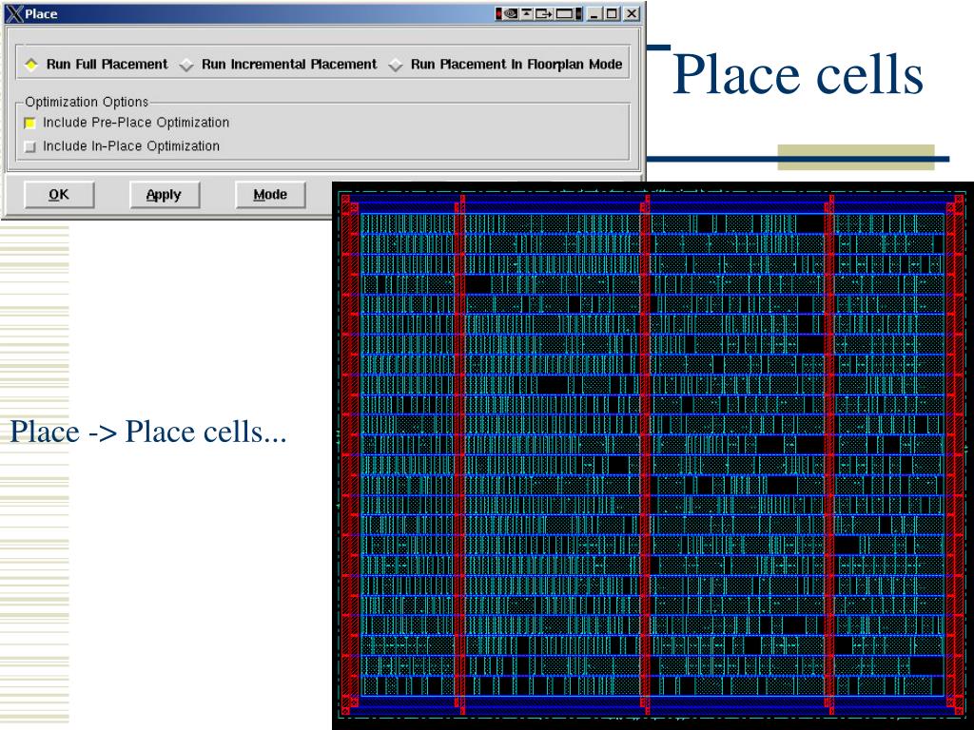Confirm placement with OK button
Viewport: 974px width, 730px height.
(59, 195)
